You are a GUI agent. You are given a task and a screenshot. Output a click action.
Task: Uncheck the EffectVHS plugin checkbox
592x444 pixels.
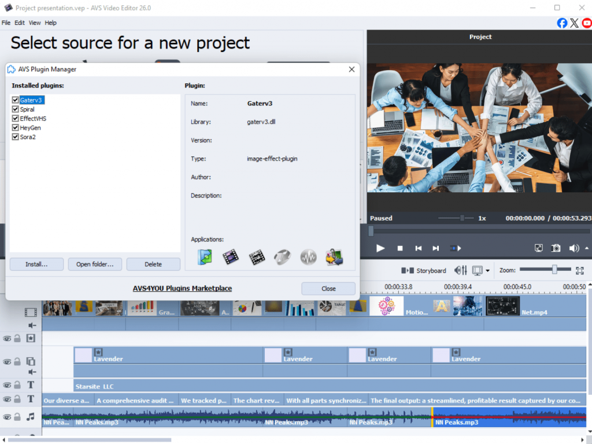point(15,118)
